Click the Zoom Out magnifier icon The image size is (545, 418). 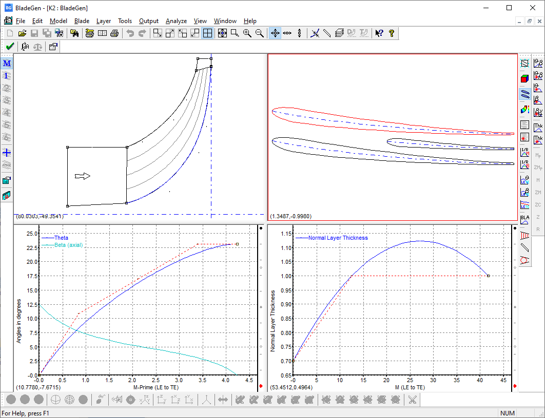(260, 33)
